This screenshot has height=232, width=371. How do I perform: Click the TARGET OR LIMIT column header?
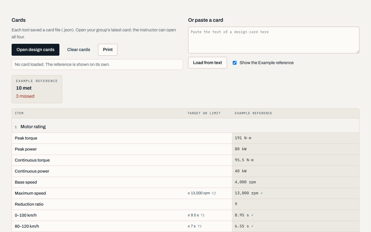[x=204, y=113]
